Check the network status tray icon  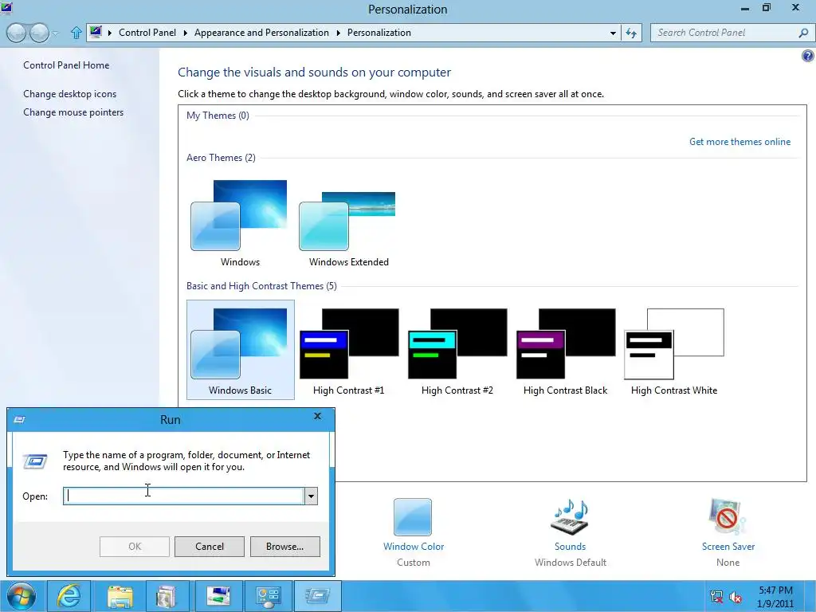point(716,596)
